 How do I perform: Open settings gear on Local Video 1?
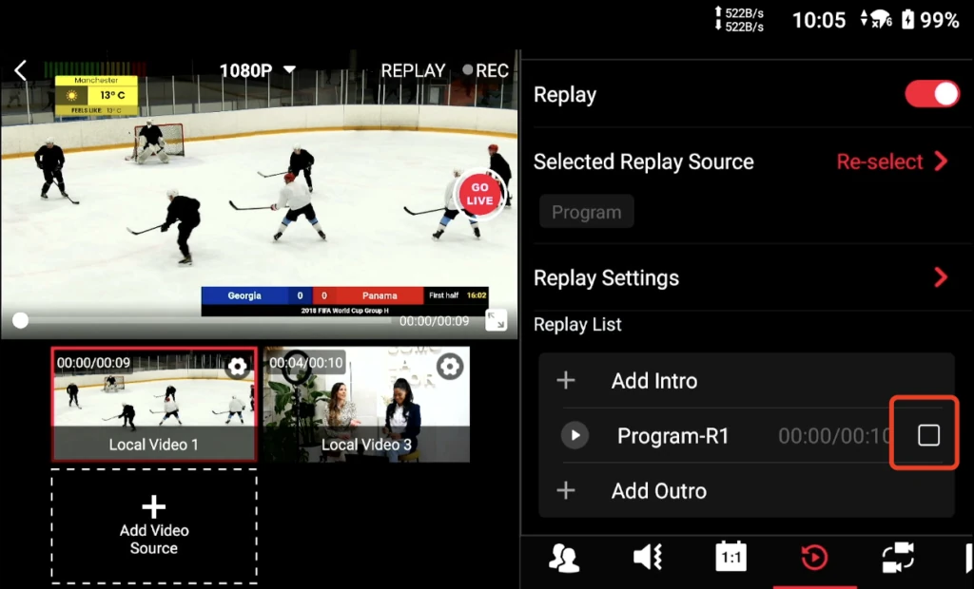pos(237,367)
